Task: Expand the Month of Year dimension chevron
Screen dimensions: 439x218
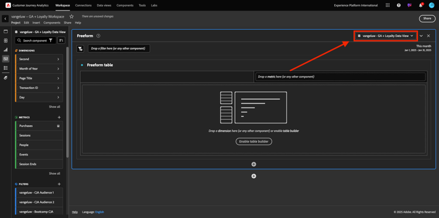Action: click(x=58, y=69)
